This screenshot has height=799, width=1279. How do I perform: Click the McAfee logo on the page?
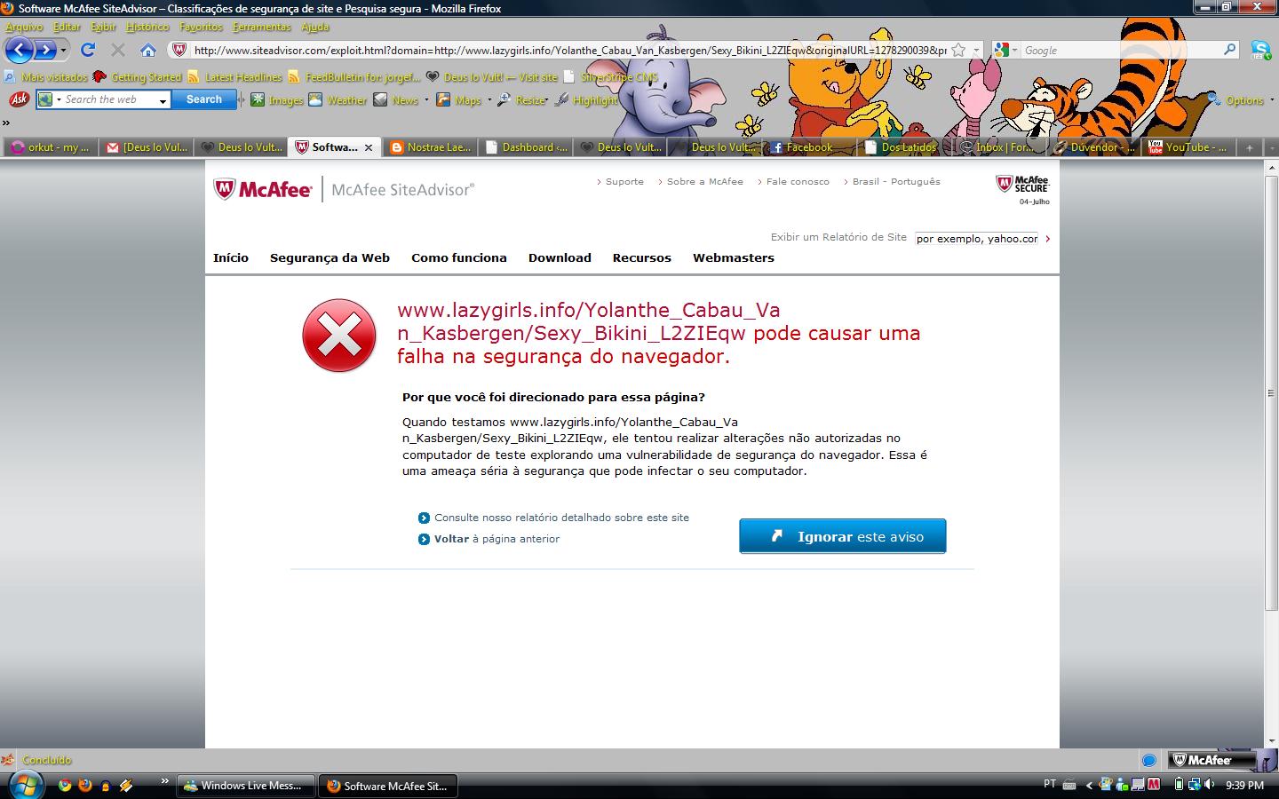click(x=262, y=189)
